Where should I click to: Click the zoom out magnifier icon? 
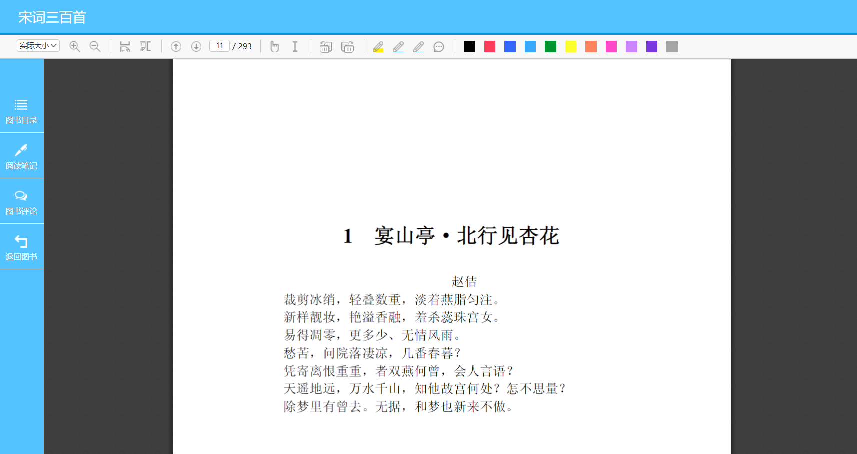95,46
